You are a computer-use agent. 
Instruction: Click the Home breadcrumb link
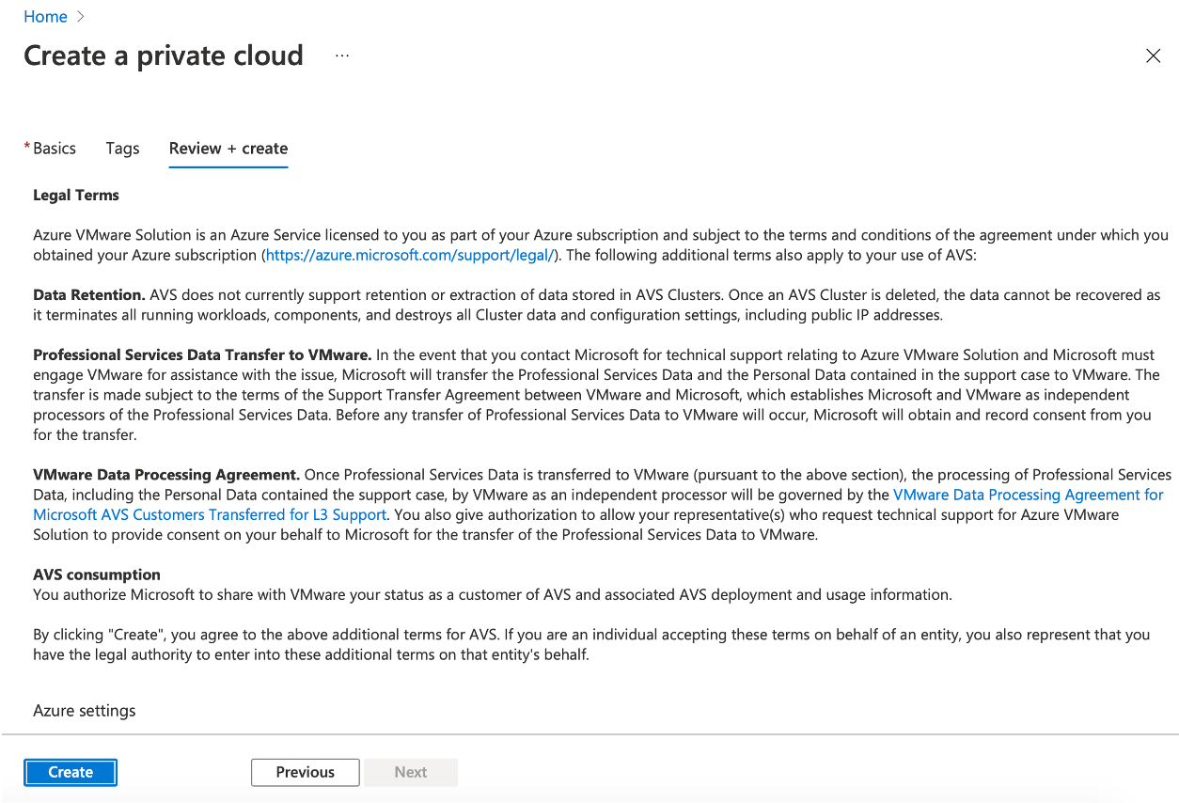click(45, 17)
